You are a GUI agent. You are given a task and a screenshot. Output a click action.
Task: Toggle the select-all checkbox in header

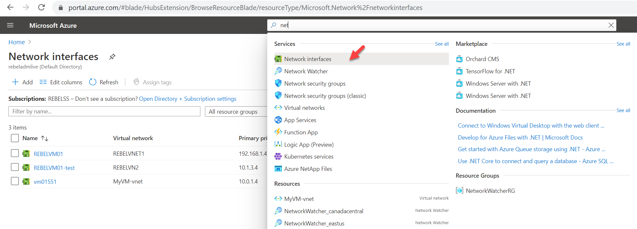[x=15, y=138]
